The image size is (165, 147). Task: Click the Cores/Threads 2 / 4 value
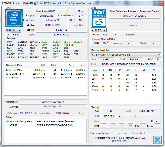pyautogui.click(x=81, y=16)
